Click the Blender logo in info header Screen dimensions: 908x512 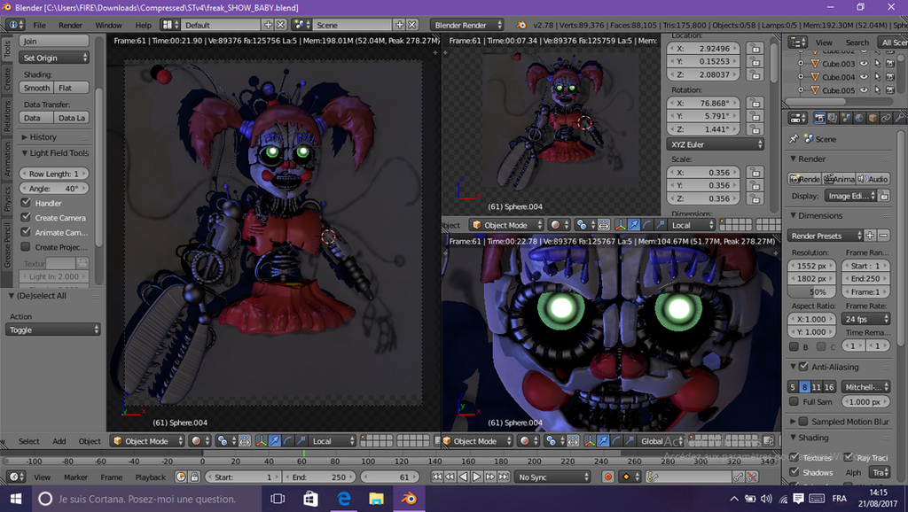(521, 25)
